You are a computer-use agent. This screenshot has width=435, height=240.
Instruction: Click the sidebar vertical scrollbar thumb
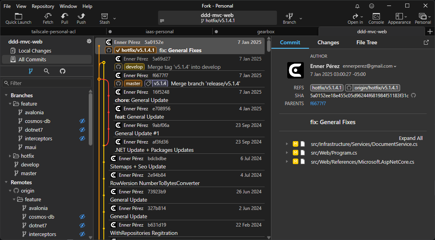point(90,119)
